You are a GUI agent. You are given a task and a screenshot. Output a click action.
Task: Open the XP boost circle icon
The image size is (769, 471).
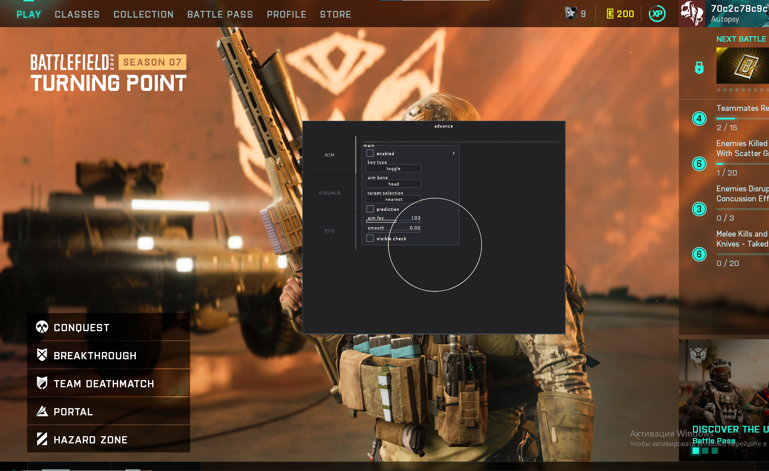657,14
